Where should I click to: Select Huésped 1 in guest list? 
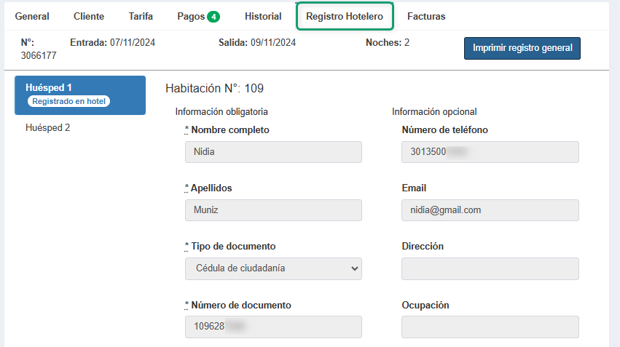pos(79,88)
